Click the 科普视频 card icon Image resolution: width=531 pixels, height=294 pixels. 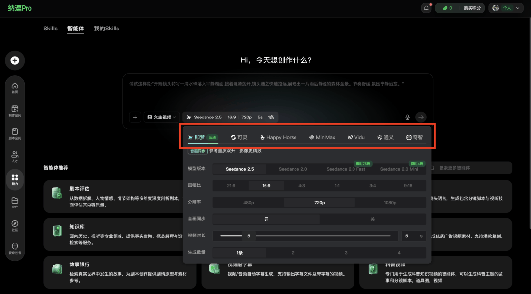[x=373, y=269]
